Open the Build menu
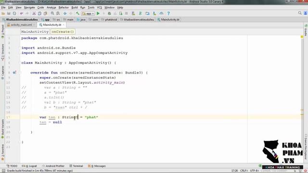 pyautogui.click(x=75, y=8)
